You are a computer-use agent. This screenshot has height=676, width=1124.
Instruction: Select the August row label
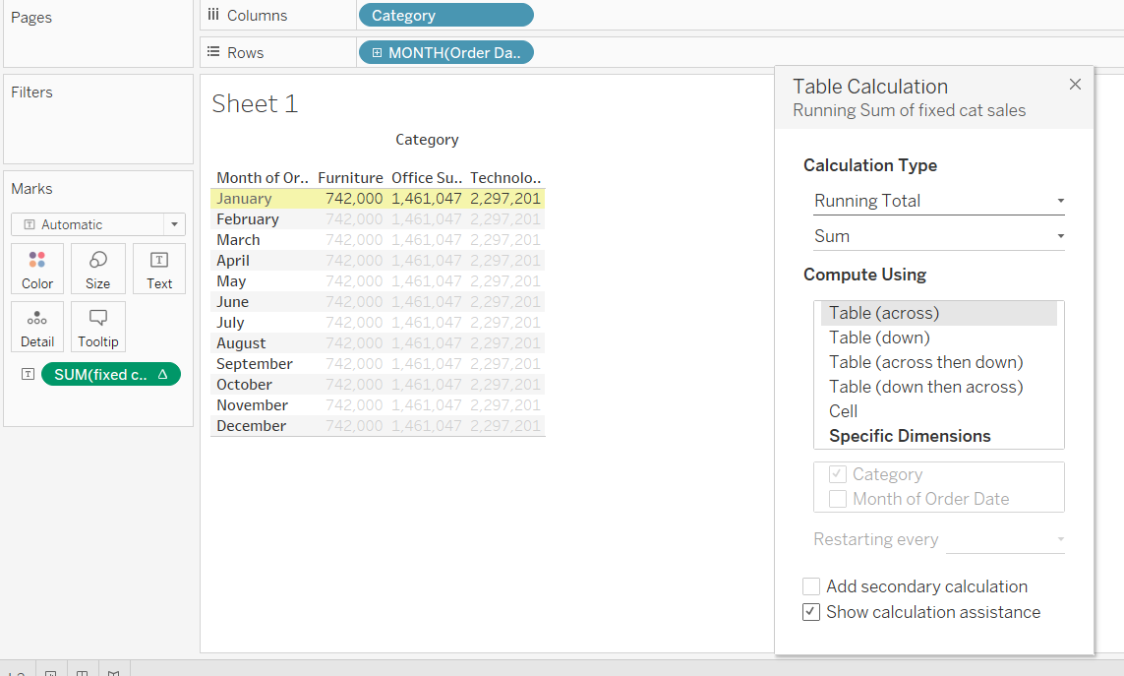[241, 343]
